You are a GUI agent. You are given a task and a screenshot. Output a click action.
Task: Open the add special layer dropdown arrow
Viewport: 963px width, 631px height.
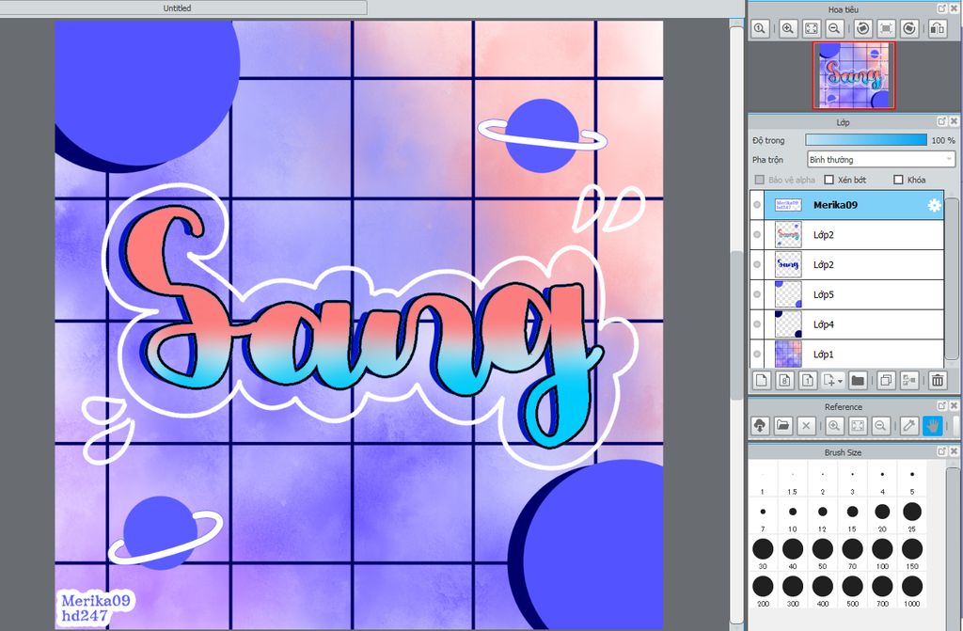click(x=840, y=381)
